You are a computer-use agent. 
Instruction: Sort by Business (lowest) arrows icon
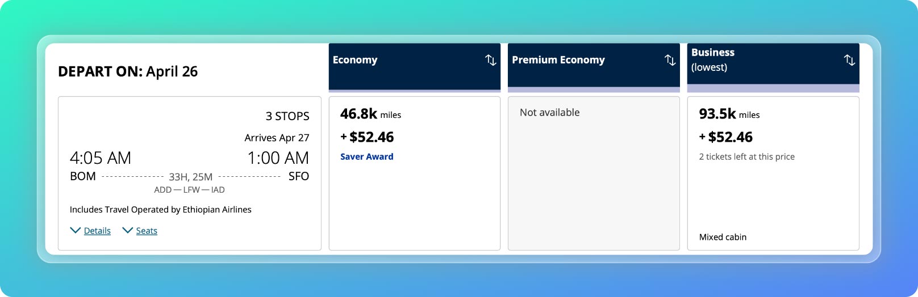click(849, 60)
